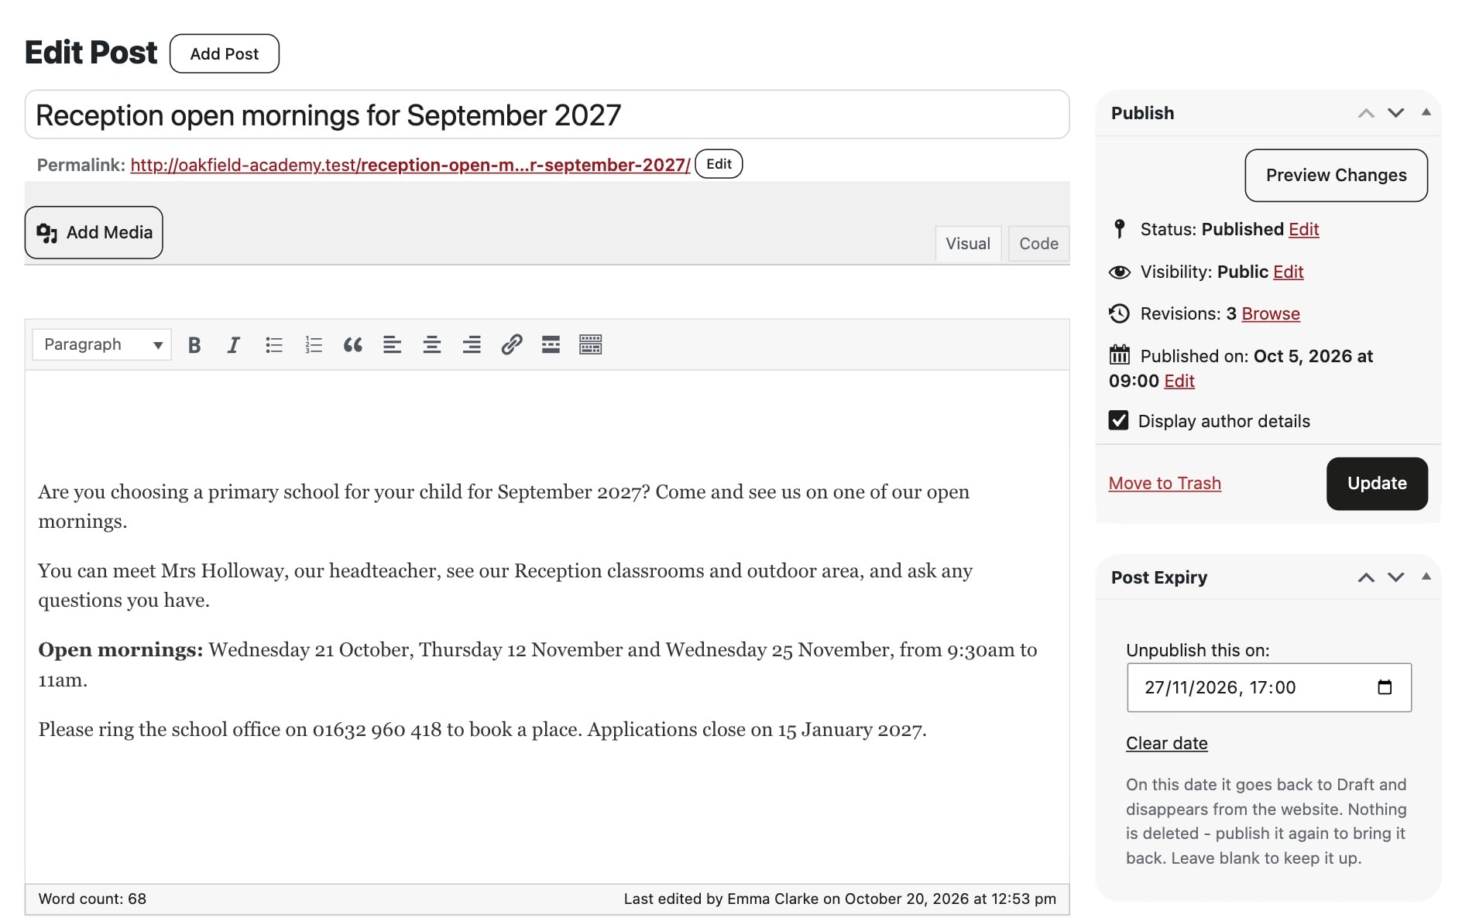Move Post Expiry panel down
The height and width of the screenshot is (921, 1462).
tap(1396, 577)
